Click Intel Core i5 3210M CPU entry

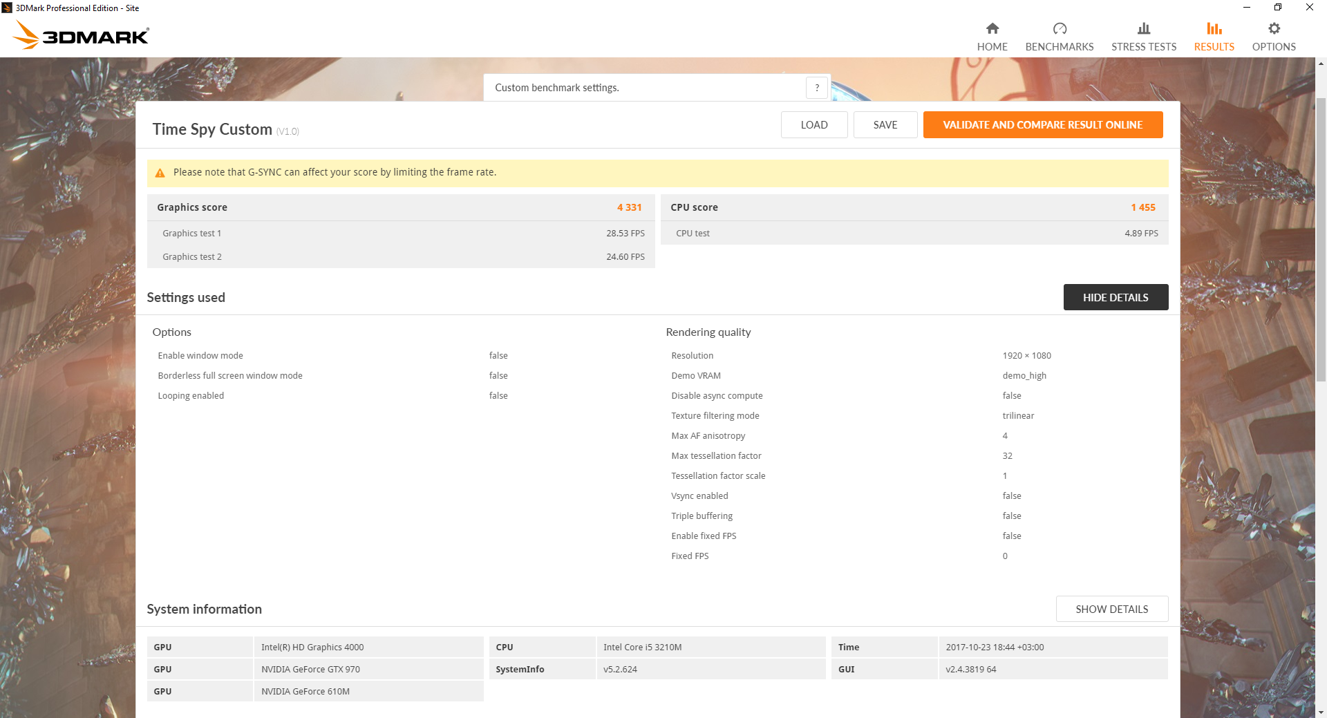point(642,648)
